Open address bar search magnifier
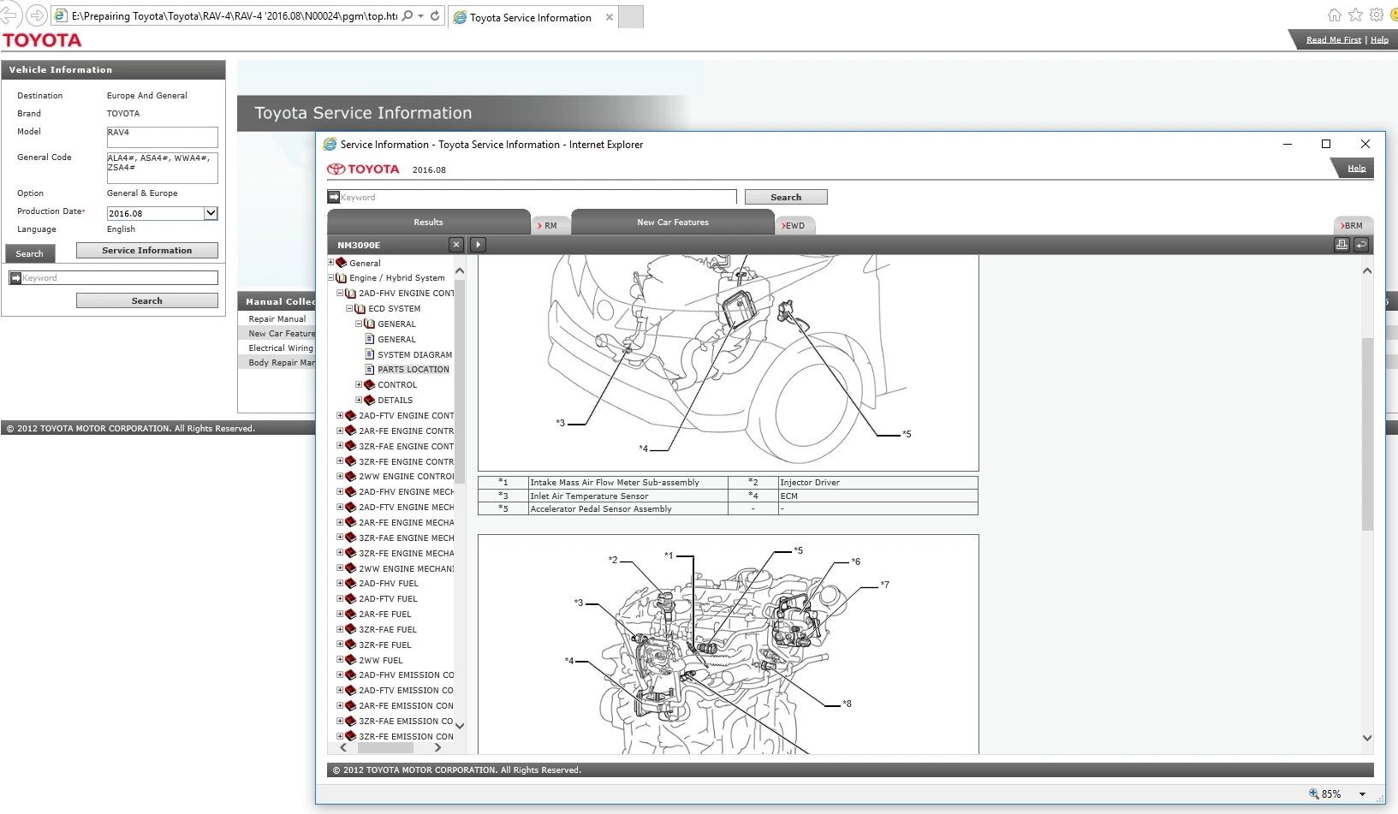Viewport: 1398px width, 814px height. click(408, 15)
